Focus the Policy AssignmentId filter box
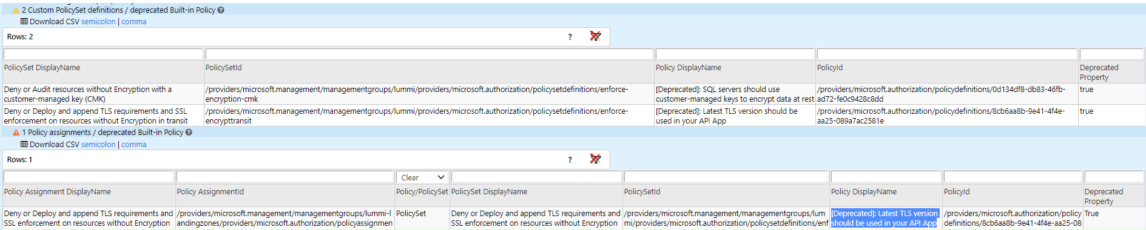 285,177
